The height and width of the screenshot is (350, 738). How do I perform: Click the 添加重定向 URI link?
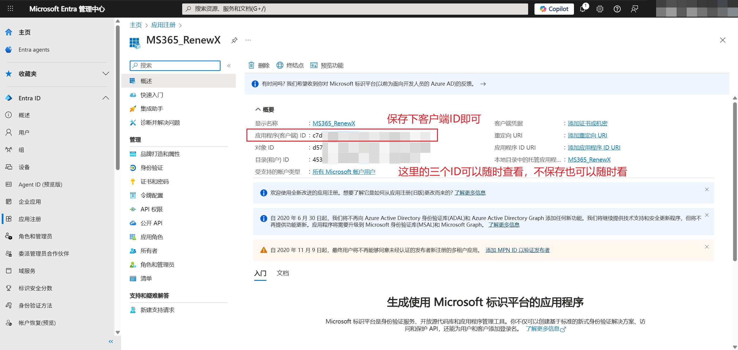(x=587, y=136)
